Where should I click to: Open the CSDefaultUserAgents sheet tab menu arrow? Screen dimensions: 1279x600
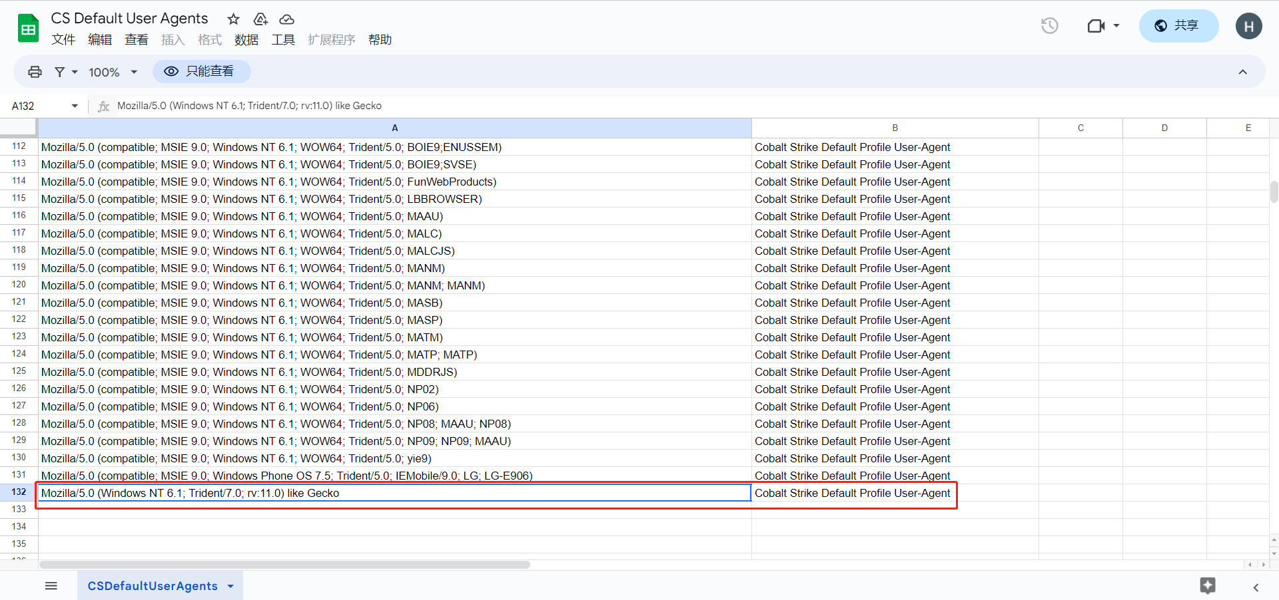click(x=231, y=586)
